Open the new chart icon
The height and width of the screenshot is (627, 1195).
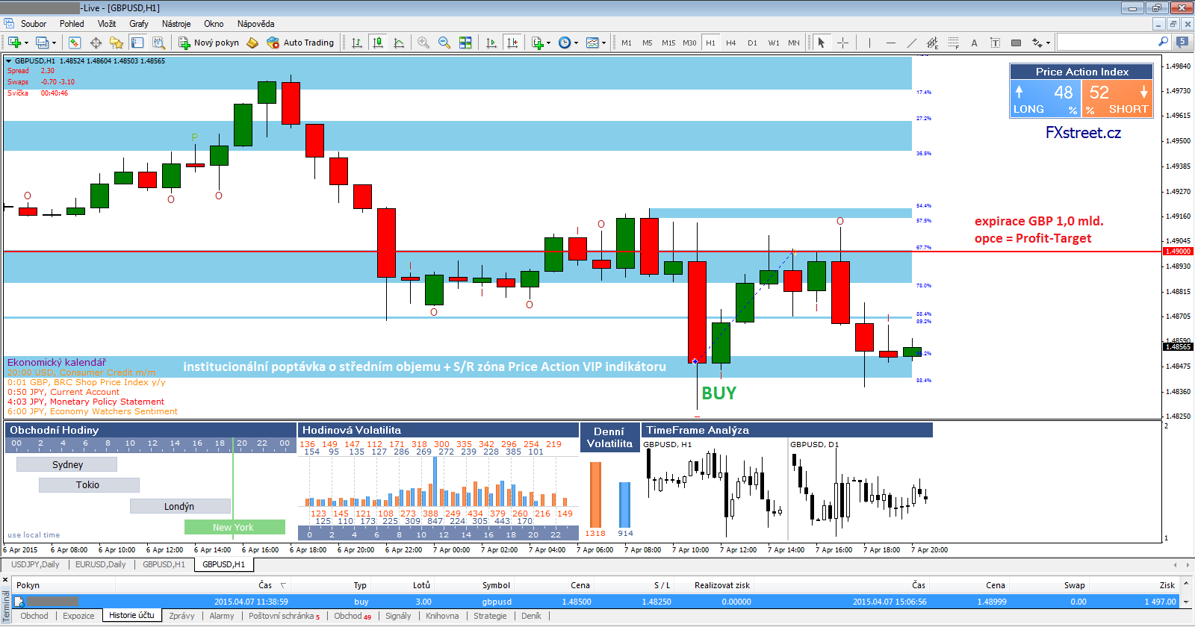click(14, 43)
